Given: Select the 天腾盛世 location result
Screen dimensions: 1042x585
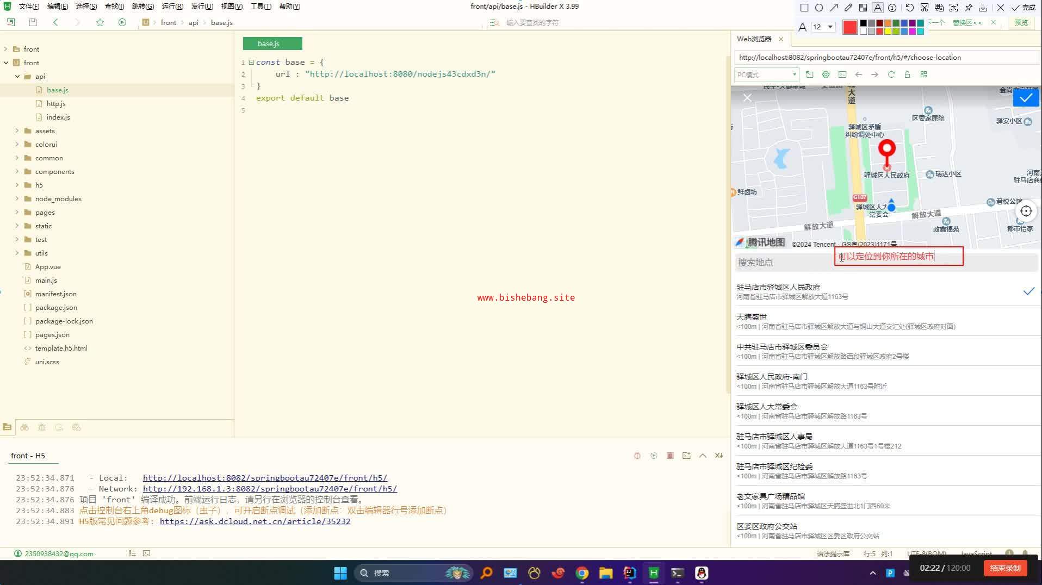Looking at the screenshot, I should [x=886, y=321].
